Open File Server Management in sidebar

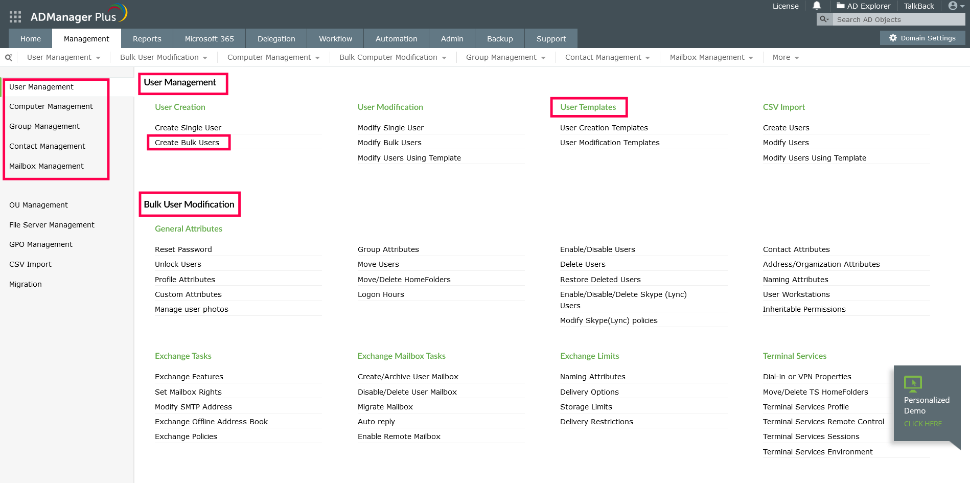[x=52, y=225]
